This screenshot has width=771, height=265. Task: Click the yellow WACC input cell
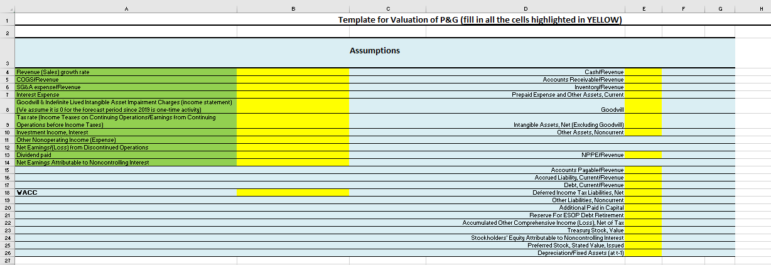(293, 193)
